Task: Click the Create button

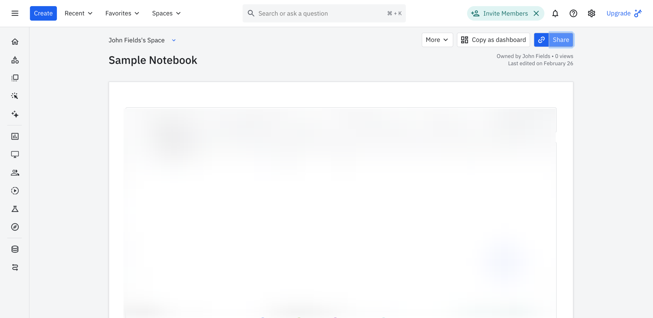Action: [x=43, y=13]
